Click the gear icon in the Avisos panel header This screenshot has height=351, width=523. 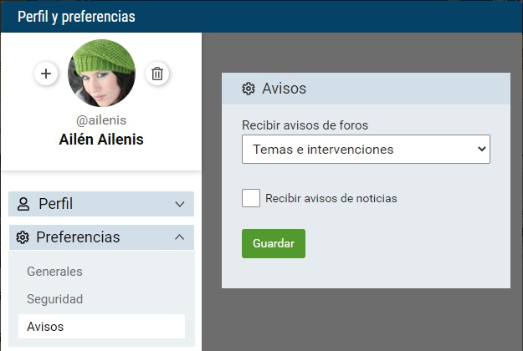tap(248, 89)
